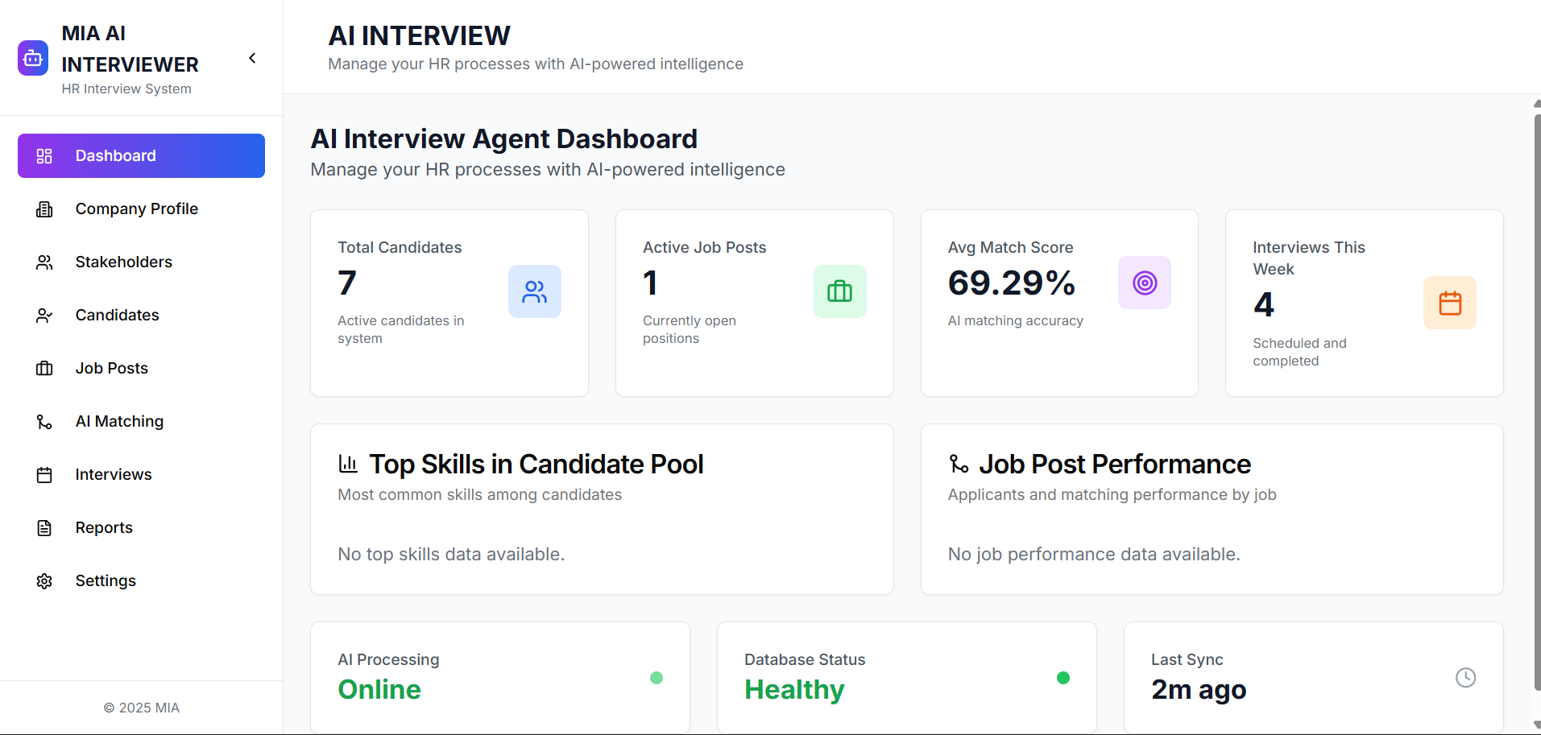
Task: Click the Candidates person-check icon
Action: (43, 315)
